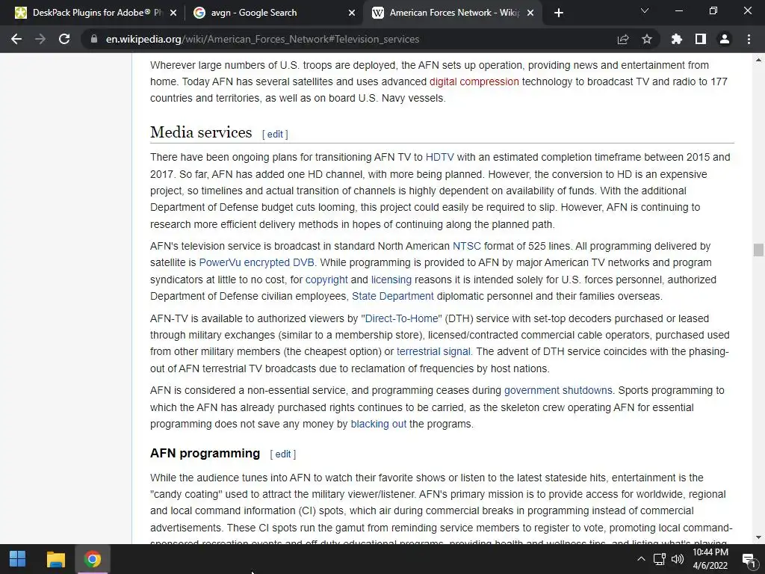Open the digital compression red link
765x574 pixels.
click(474, 81)
